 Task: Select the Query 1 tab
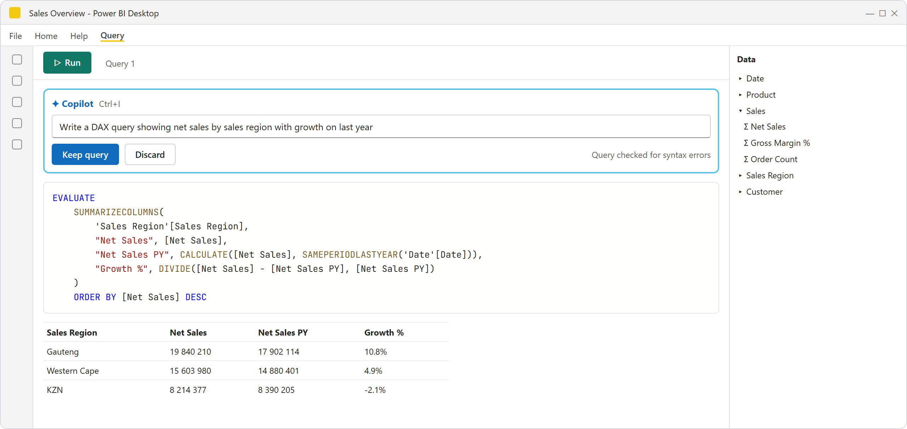120,64
